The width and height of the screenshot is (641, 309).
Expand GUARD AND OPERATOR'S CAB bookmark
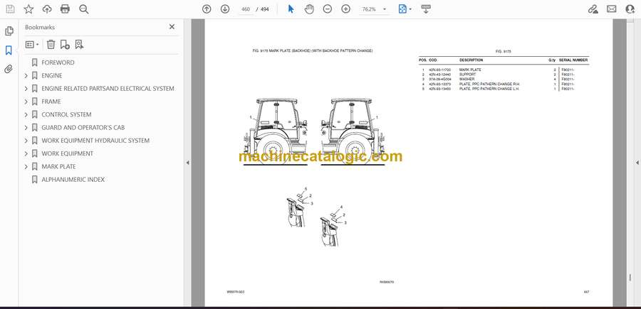coord(26,128)
